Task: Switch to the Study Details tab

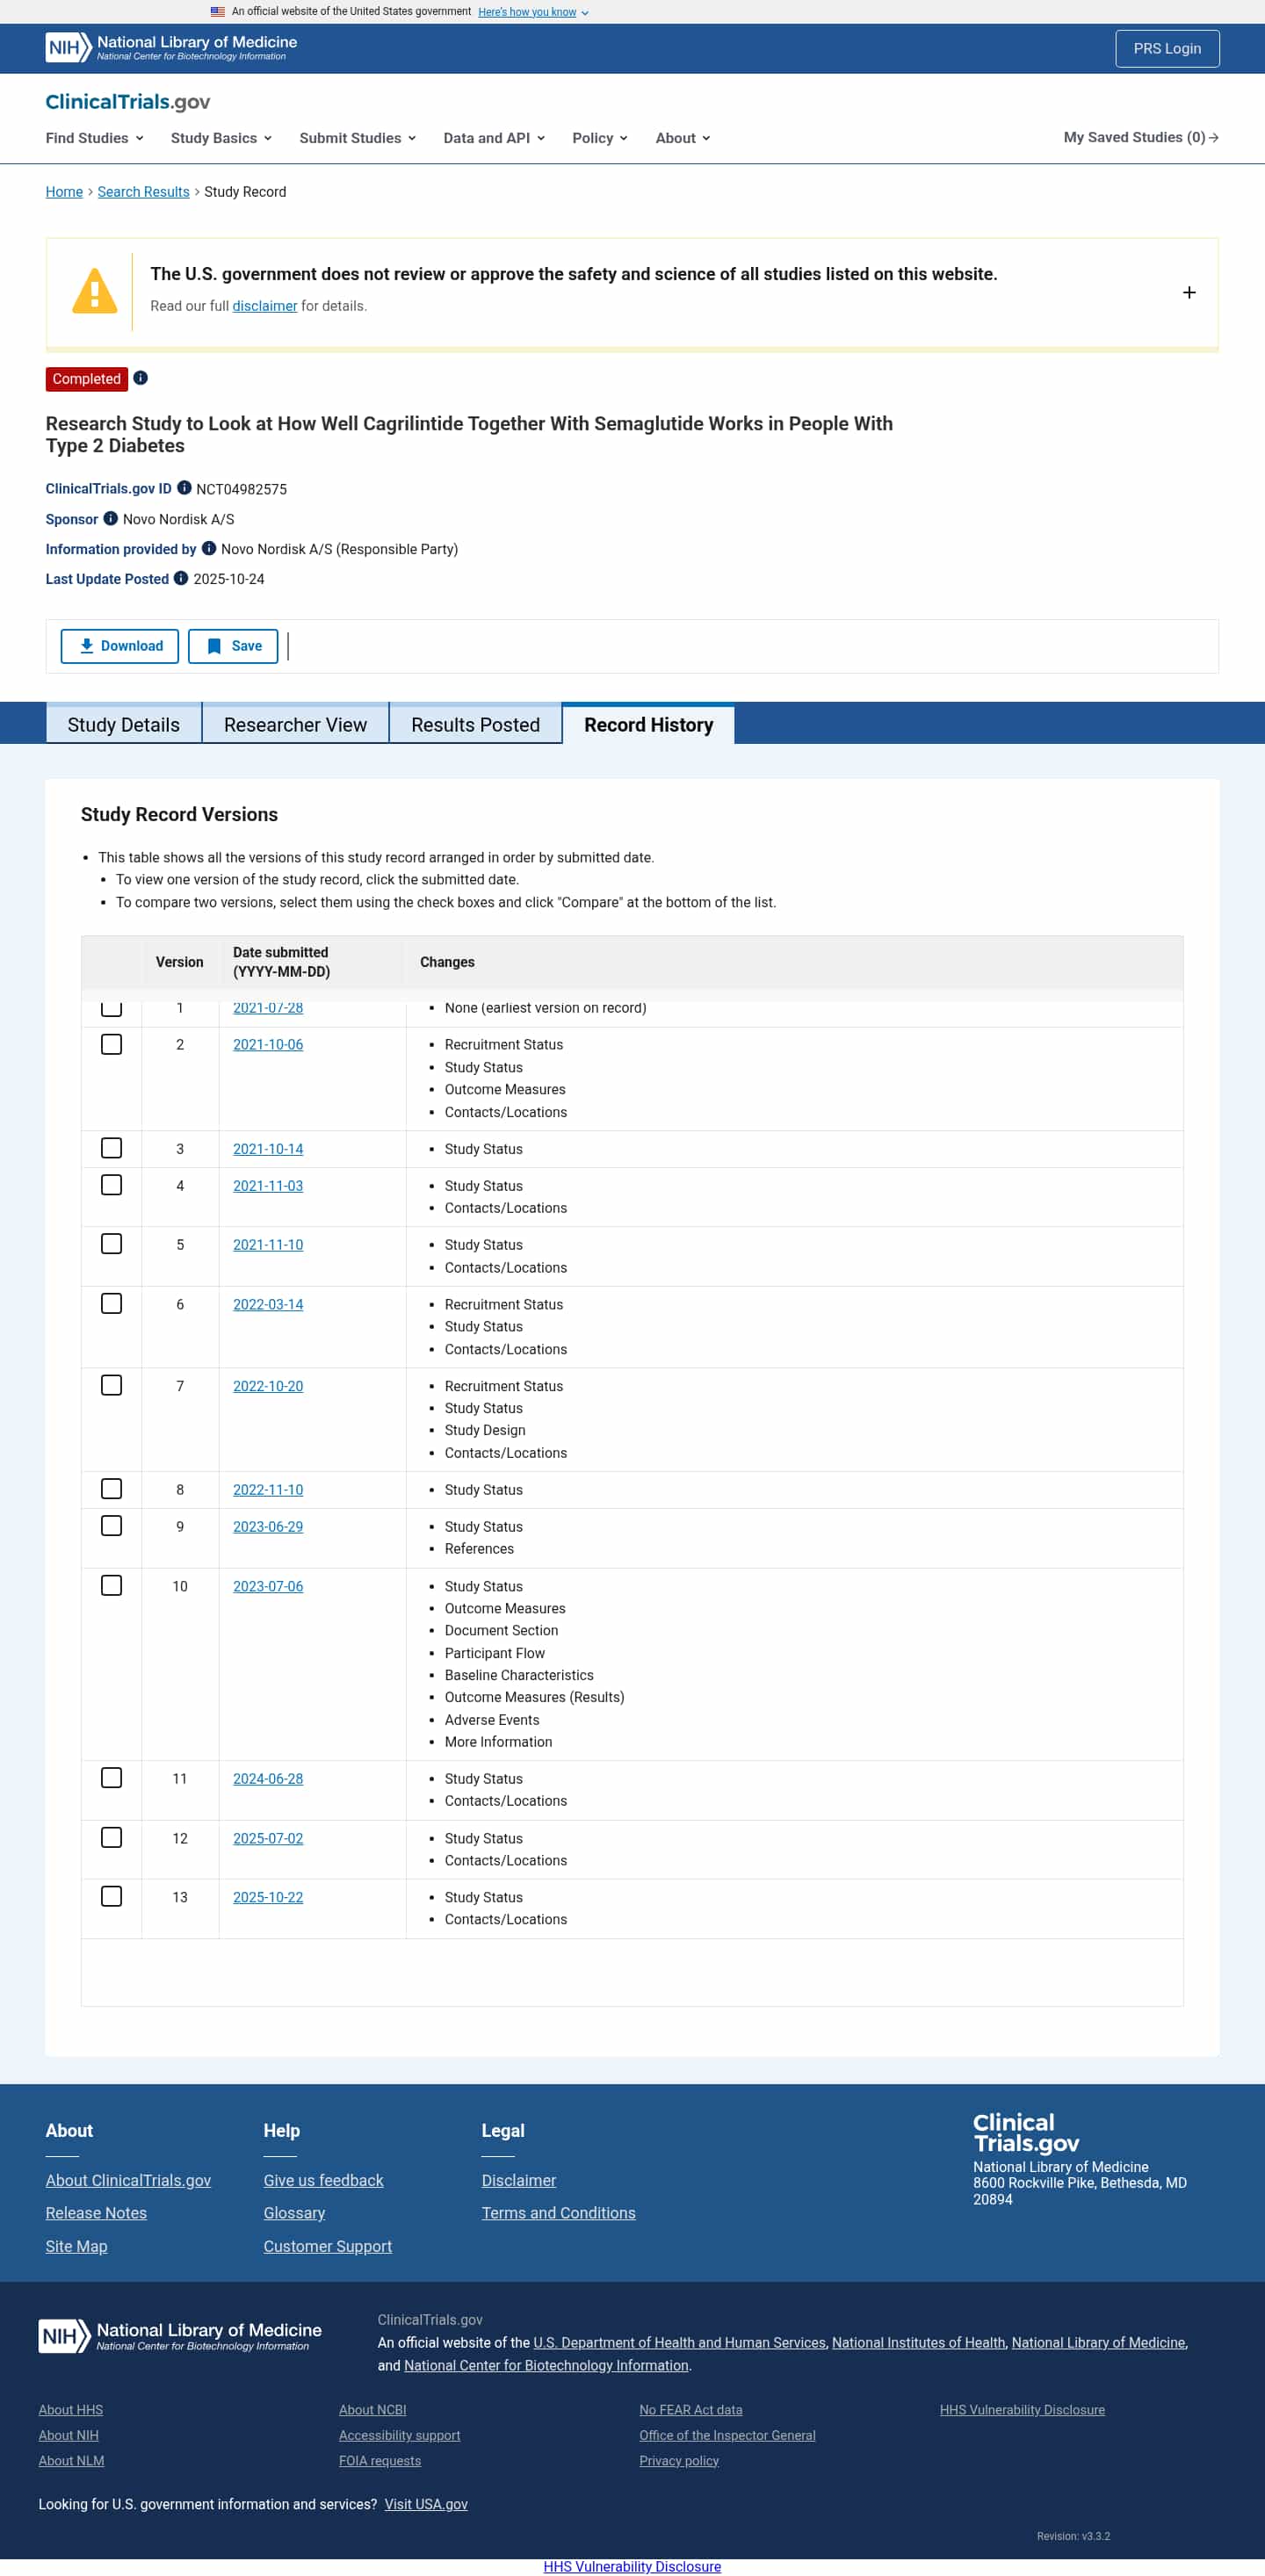Action: (124, 724)
